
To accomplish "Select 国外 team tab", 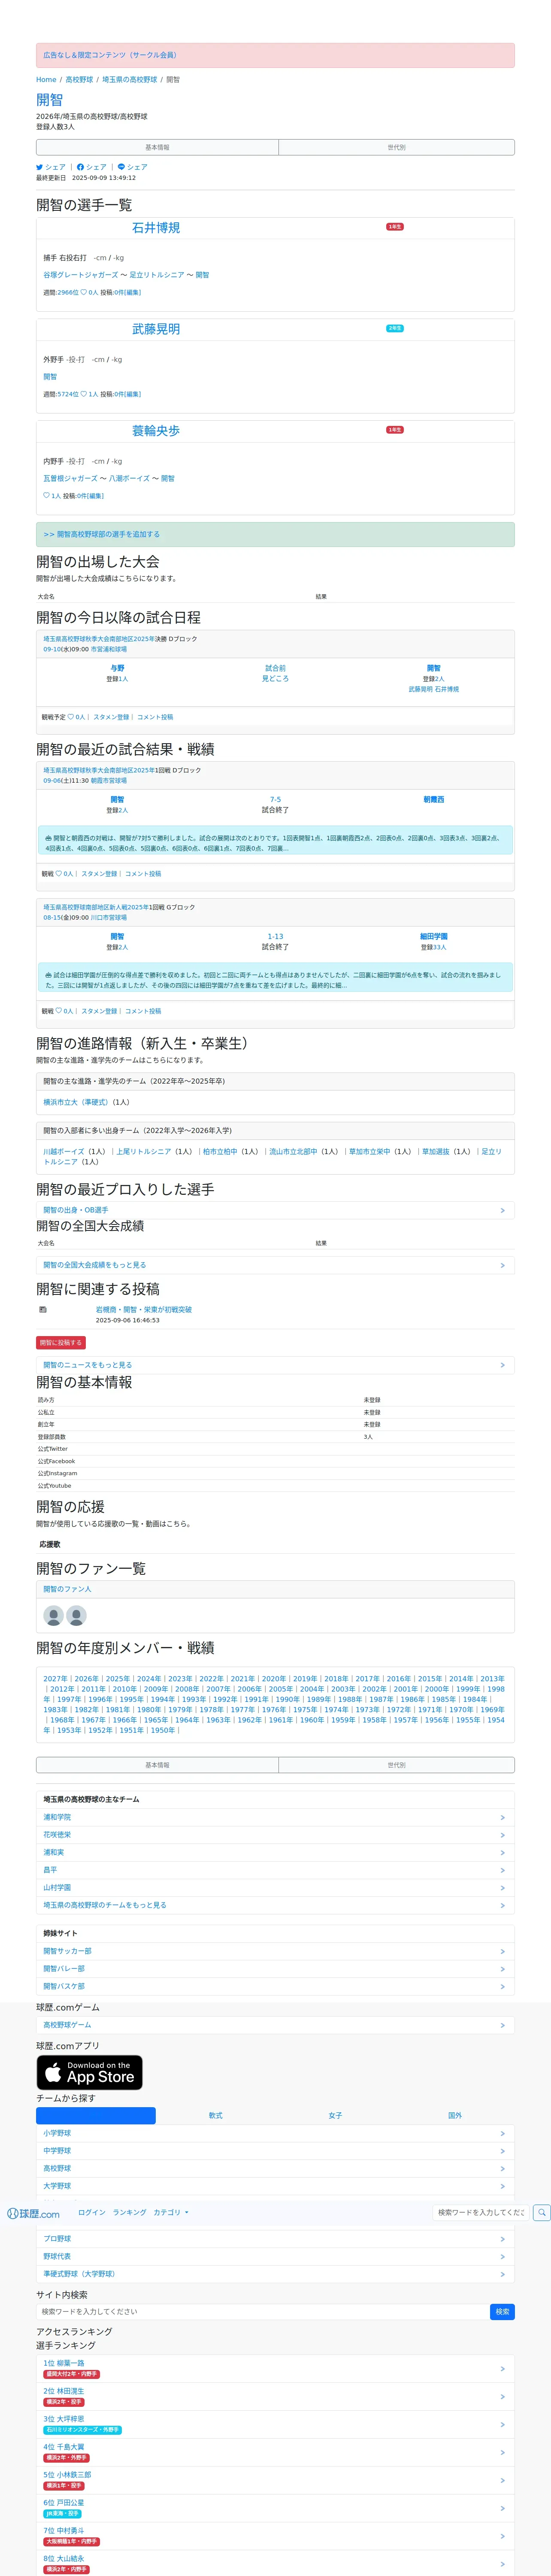I will (455, 2116).
